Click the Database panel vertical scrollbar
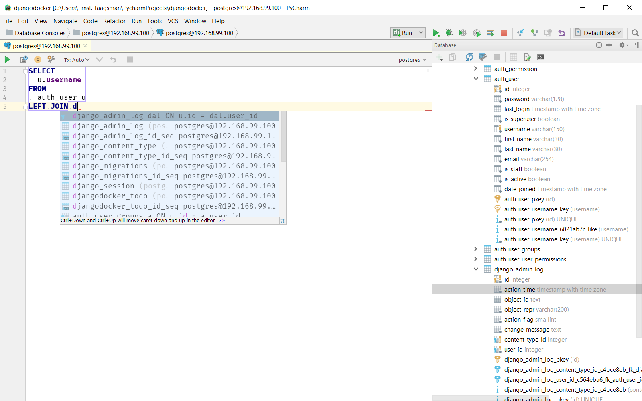 (x=639, y=221)
